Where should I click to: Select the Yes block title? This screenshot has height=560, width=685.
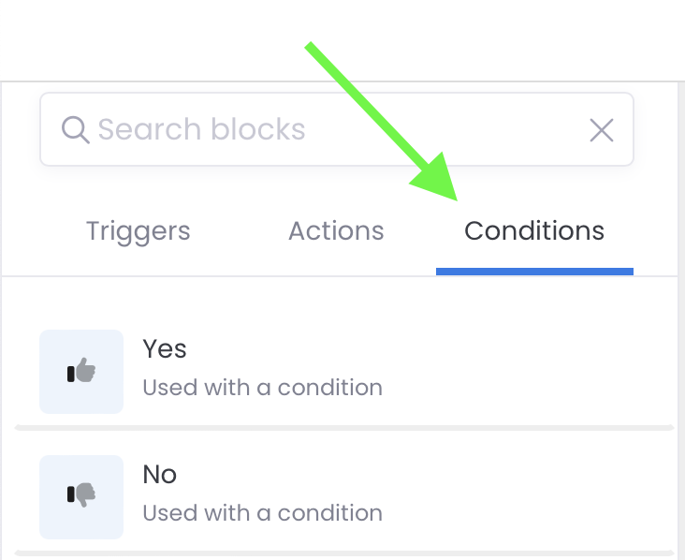coord(165,349)
